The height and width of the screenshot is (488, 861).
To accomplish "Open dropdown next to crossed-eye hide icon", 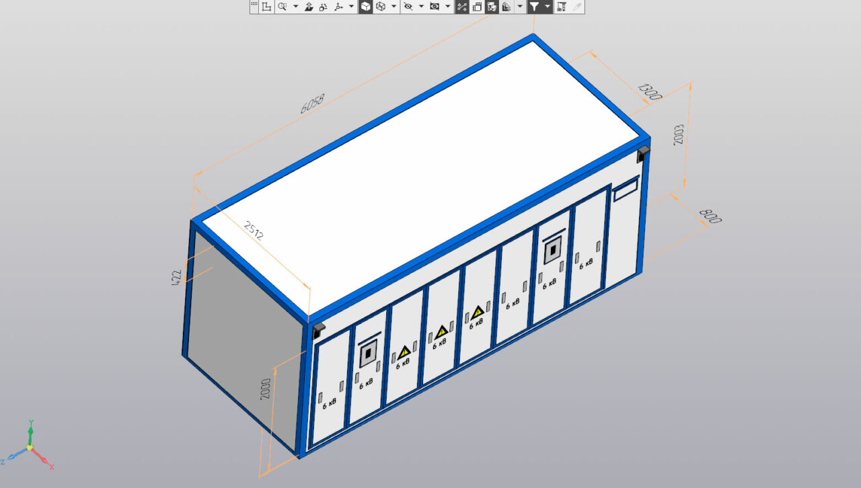I will (x=421, y=7).
